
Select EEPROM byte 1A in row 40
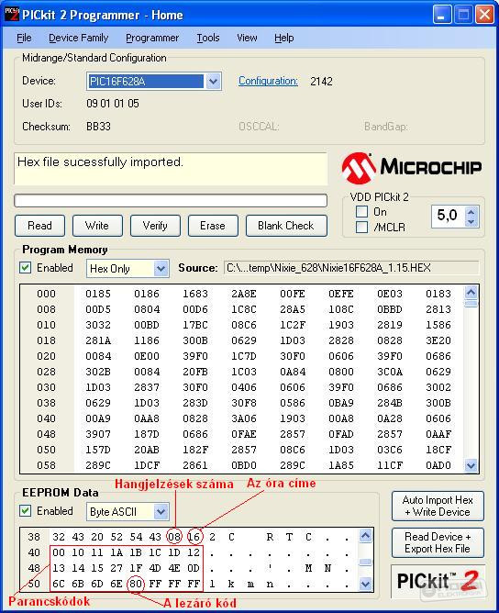click(116, 552)
